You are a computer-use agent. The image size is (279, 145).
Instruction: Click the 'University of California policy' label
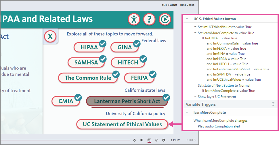coord(135,113)
